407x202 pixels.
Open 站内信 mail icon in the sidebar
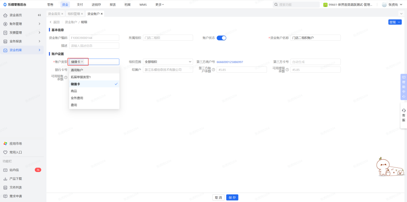point(5,170)
